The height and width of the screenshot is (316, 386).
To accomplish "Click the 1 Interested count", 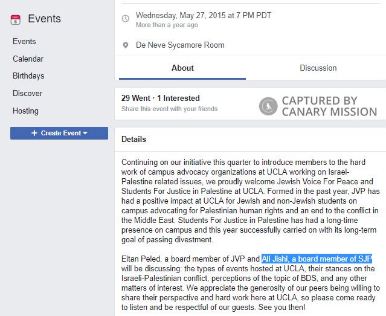I will [x=178, y=98].
